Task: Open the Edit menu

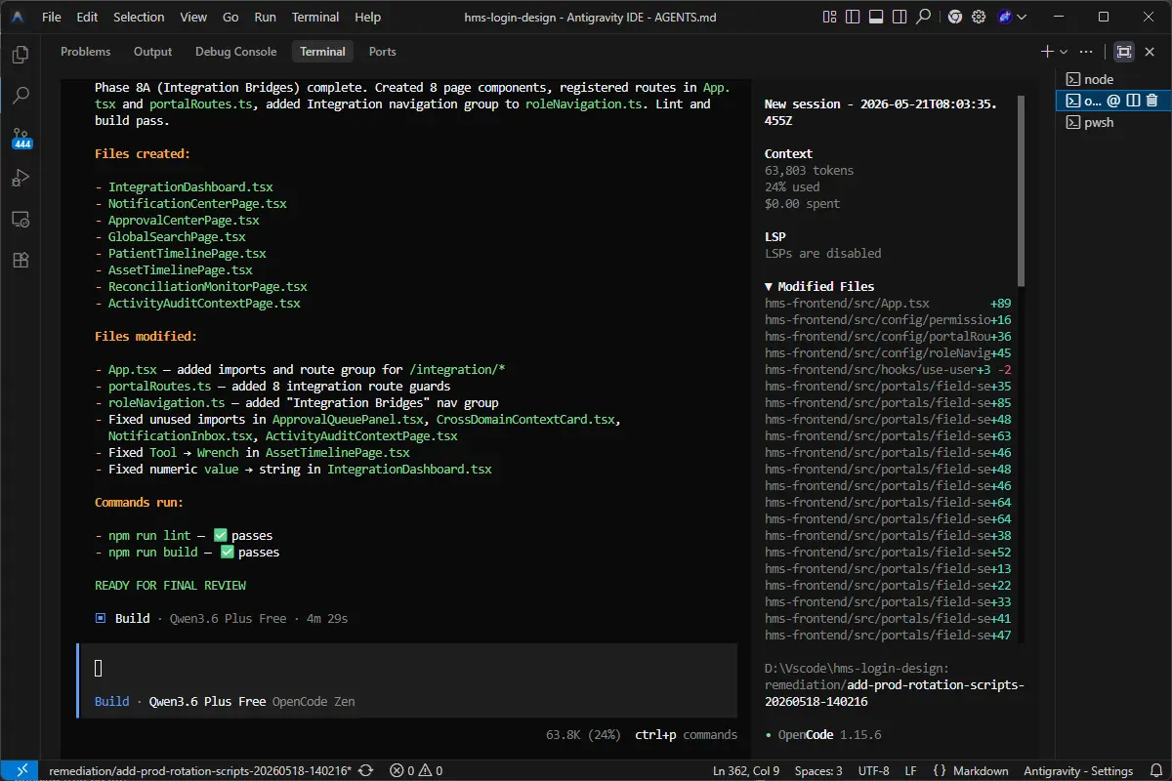Action: tap(87, 17)
